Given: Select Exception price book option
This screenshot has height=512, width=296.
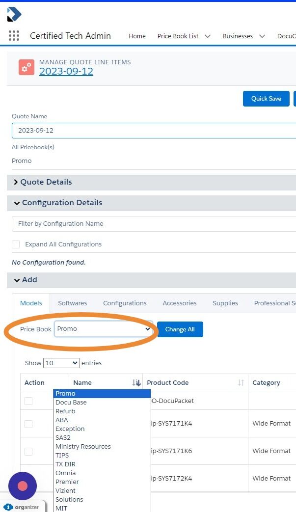Looking at the screenshot, I should (x=102, y=429).
